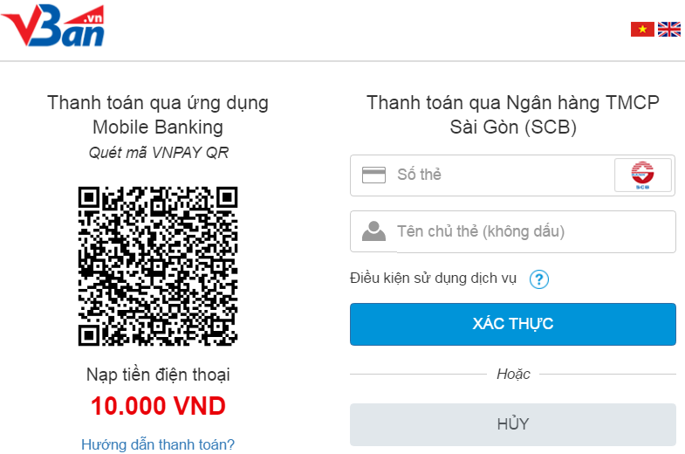The height and width of the screenshot is (454, 685).
Task: Open Điều kiện sử dụng dịch vụ terms
Action: (434, 279)
